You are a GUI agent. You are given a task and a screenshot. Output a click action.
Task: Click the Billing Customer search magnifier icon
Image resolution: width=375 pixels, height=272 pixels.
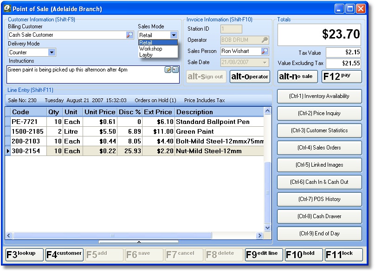pyautogui.click(x=129, y=35)
